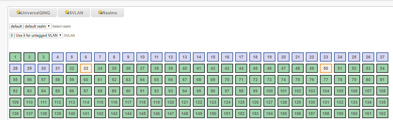Screen dimensions: 393x120
Task: Switch to the SVLAN tab
Action: click(x=74, y=13)
